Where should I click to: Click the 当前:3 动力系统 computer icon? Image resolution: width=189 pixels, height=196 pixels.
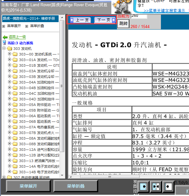point(4,42)
